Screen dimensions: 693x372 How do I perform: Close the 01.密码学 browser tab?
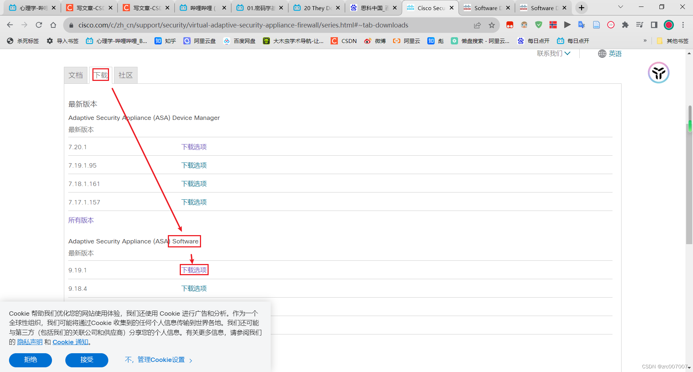click(x=281, y=8)
